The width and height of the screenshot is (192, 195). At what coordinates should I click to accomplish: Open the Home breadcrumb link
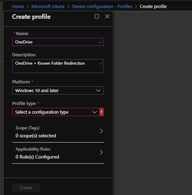pos(18,6)
